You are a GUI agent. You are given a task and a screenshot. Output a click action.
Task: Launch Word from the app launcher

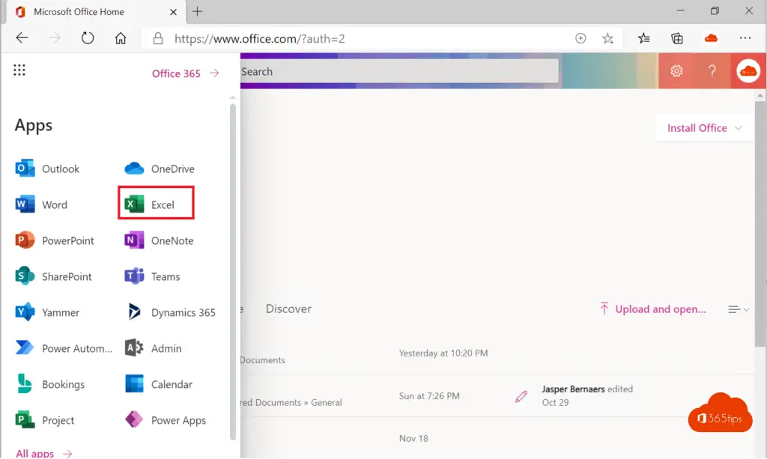(42, 204)
